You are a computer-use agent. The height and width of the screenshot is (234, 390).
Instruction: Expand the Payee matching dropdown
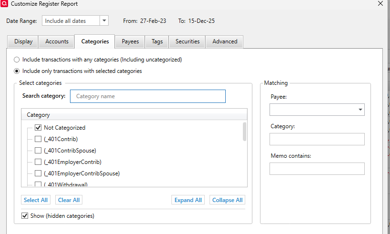360,110
